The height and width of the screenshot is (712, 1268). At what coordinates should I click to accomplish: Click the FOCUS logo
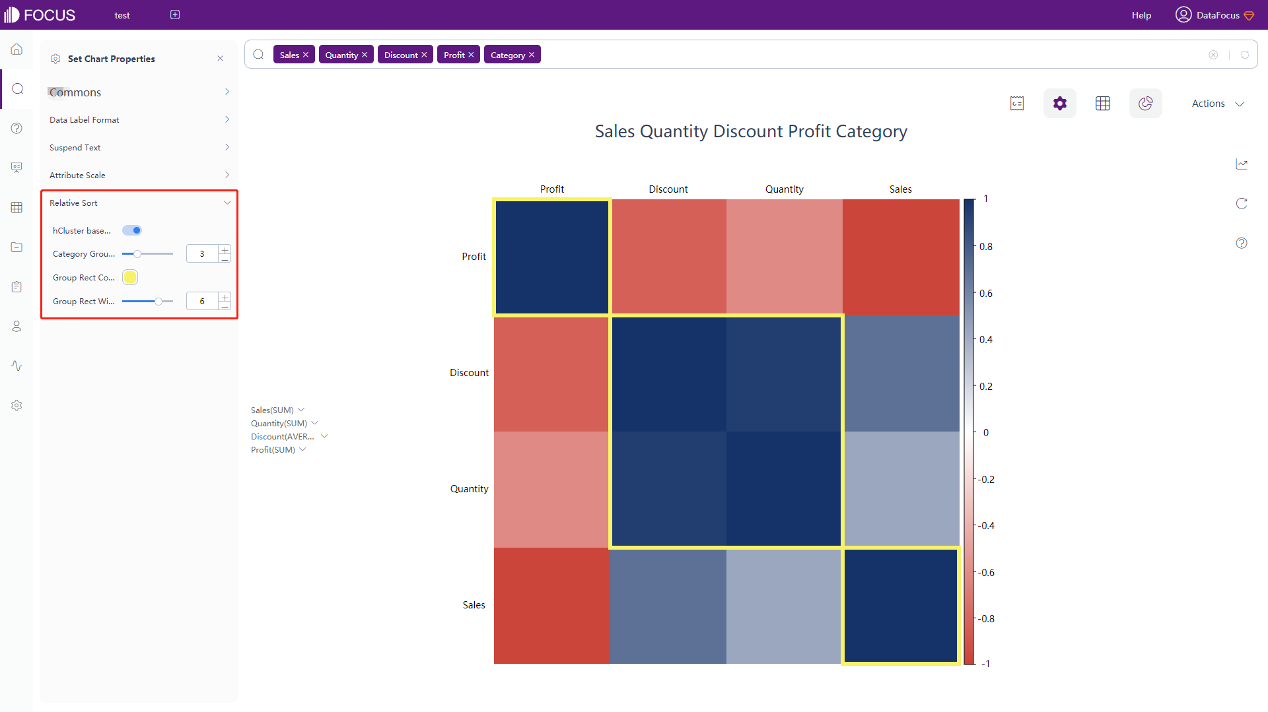pyautogui.click(x=40, y=15)
